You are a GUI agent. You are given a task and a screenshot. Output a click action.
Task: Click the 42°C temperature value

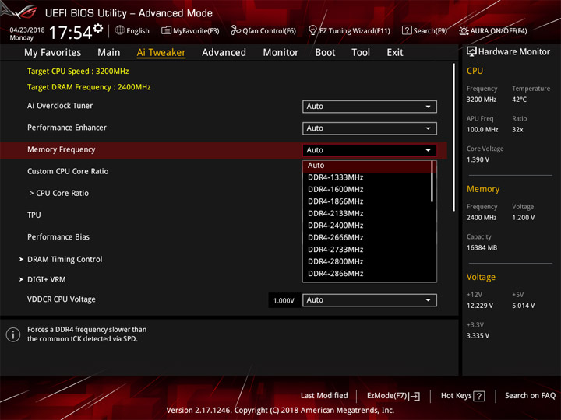(519, 100)
